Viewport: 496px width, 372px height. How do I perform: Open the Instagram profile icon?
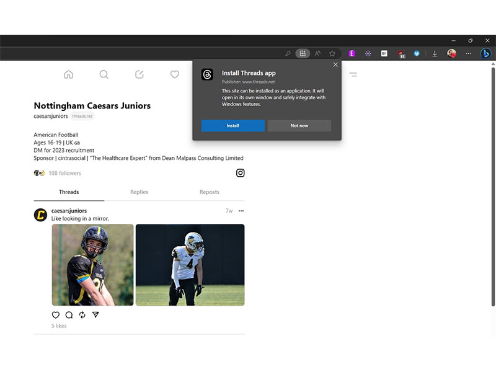tap(241, 173)
